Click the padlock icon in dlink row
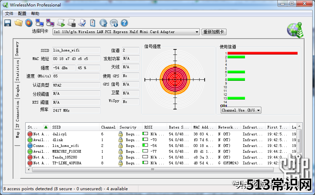The width and height of the screenshot is (315, 195). click(121, 140)
